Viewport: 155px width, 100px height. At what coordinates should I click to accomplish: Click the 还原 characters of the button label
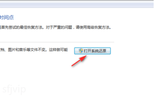coord(102,51)
